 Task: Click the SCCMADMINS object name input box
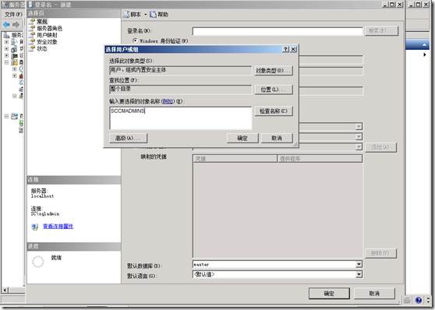click(181, 118)
